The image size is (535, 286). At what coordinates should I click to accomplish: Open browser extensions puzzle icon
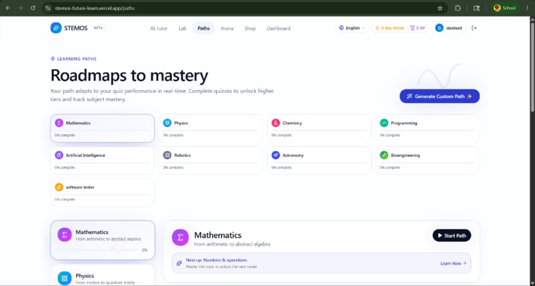[457, 8]
